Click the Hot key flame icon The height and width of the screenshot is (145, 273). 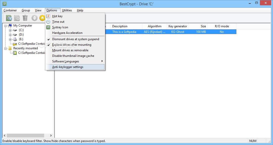click(x=48, y=16)
